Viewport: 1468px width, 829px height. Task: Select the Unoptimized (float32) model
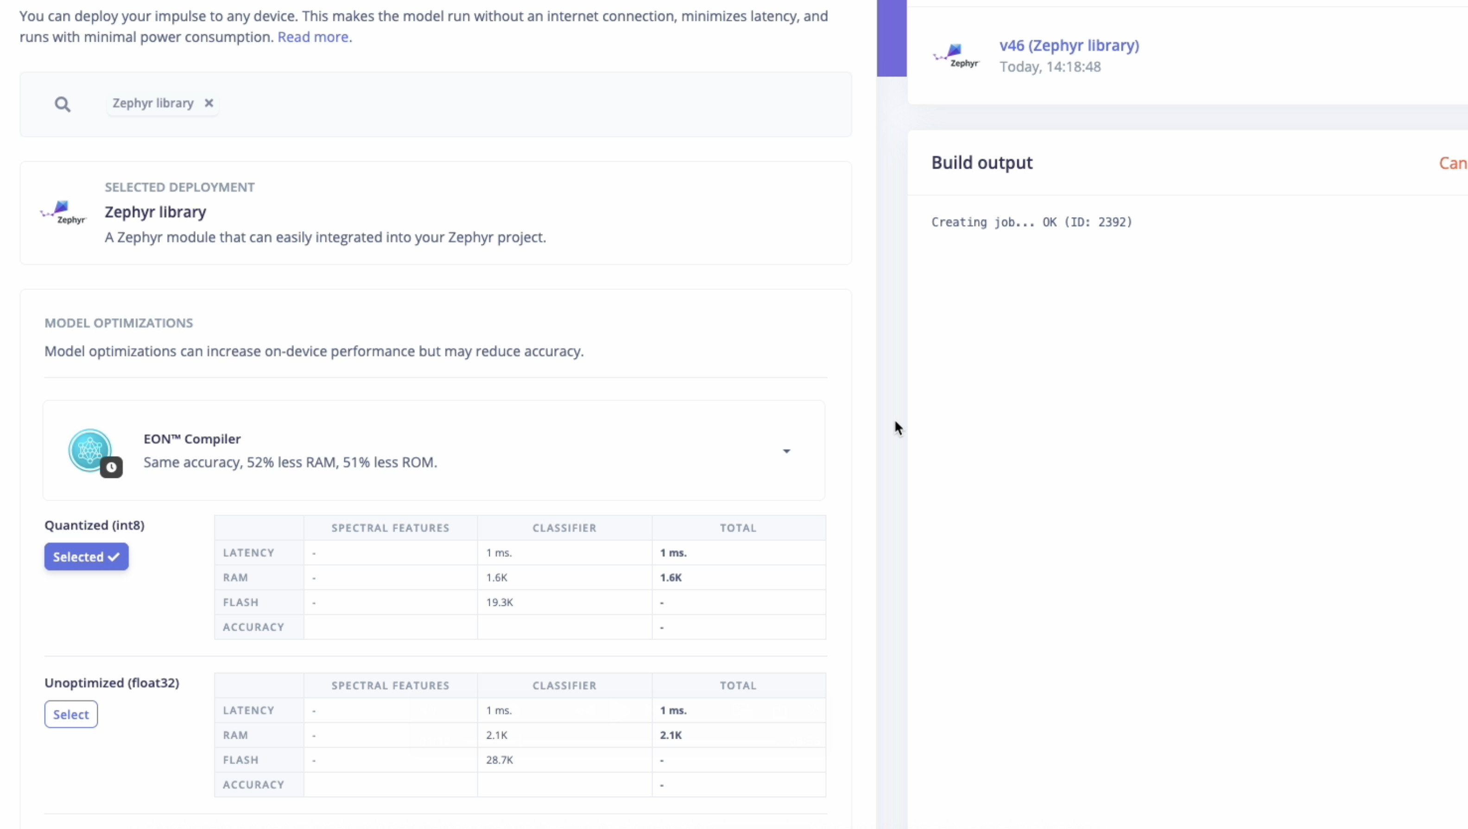pyautogui.click(x=71, y=715)
